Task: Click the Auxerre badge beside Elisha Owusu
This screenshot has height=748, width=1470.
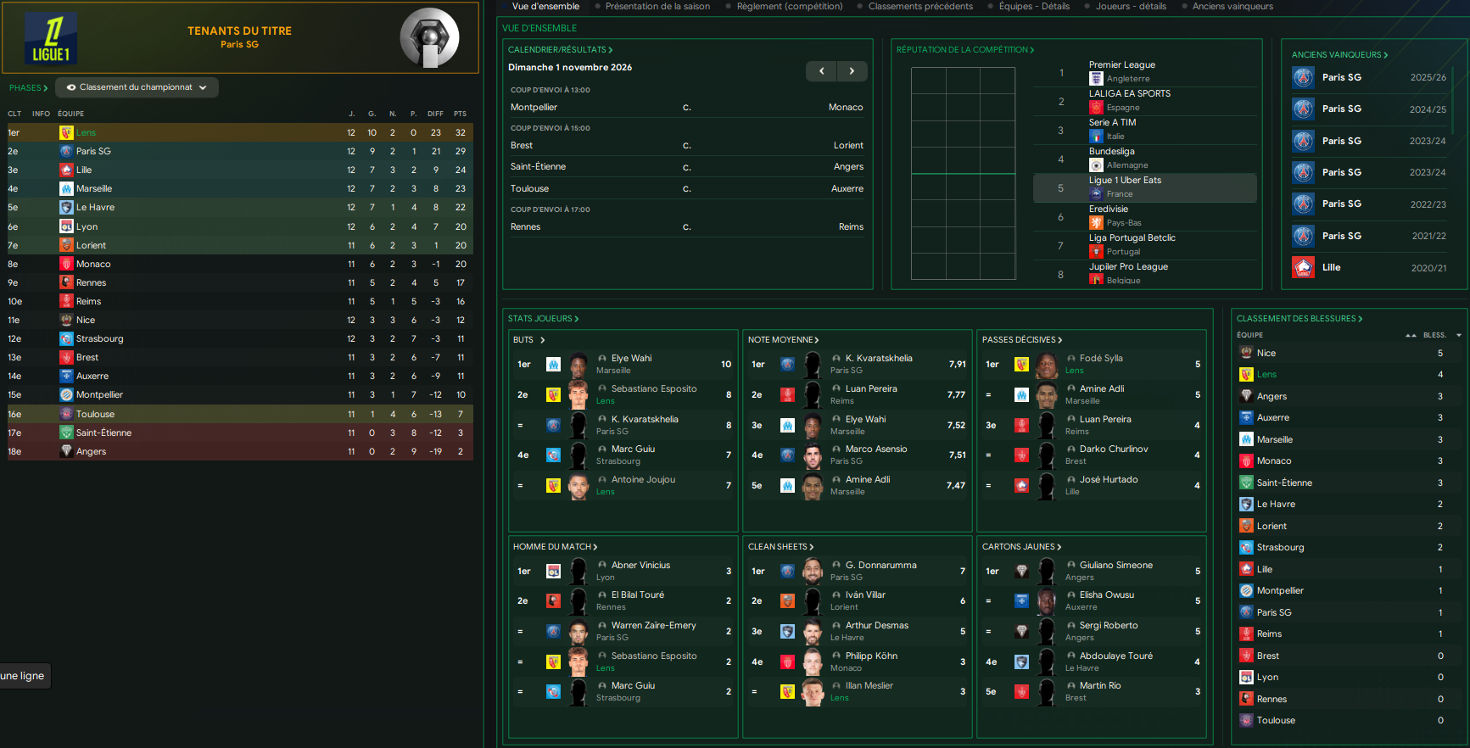Action: point(1021,600)
